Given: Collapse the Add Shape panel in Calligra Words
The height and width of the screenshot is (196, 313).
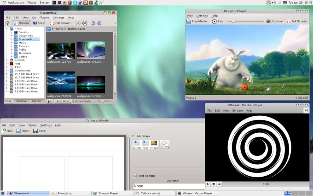Looking at the screenshot, I should point(133,136).
